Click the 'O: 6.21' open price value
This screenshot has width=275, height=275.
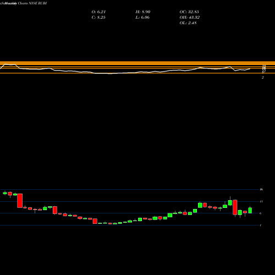[x=98, y=12]
